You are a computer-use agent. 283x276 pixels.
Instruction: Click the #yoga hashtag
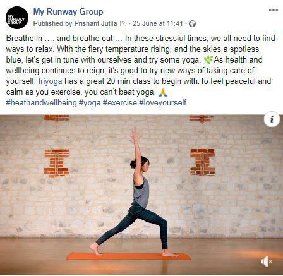(x=90, y=103)
